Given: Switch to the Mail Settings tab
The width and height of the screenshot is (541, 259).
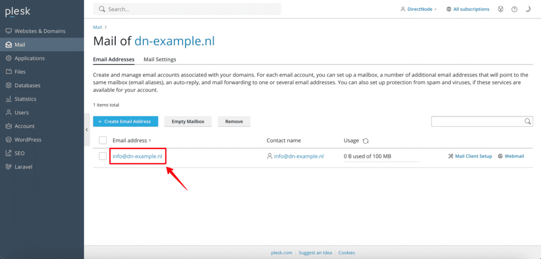Looking at the screenshot, I should pyautogui.click(x=160, y=60).
